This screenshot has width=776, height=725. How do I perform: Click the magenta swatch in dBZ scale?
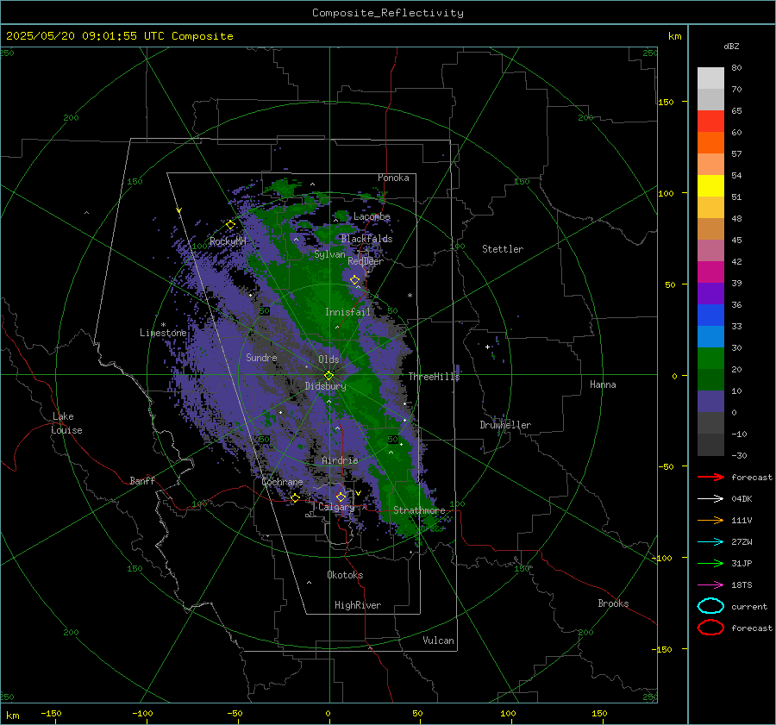coord(710,272)
